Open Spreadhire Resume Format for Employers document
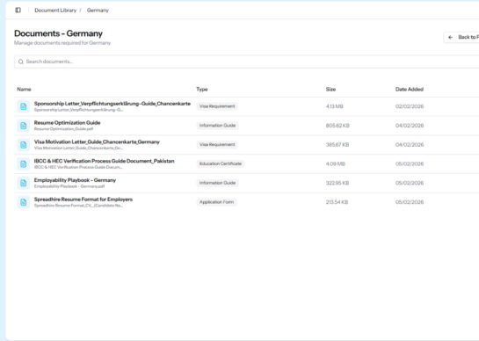Viewport: 479px width, 341px height. [x=83, y=200]
